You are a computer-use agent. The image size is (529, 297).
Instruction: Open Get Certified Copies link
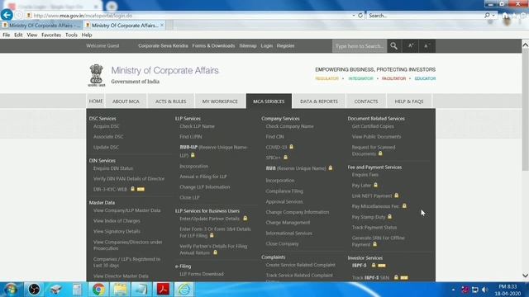(373, 126)
